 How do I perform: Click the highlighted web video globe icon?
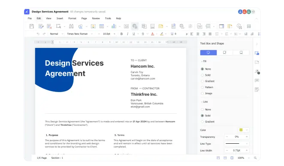[135, 27]
